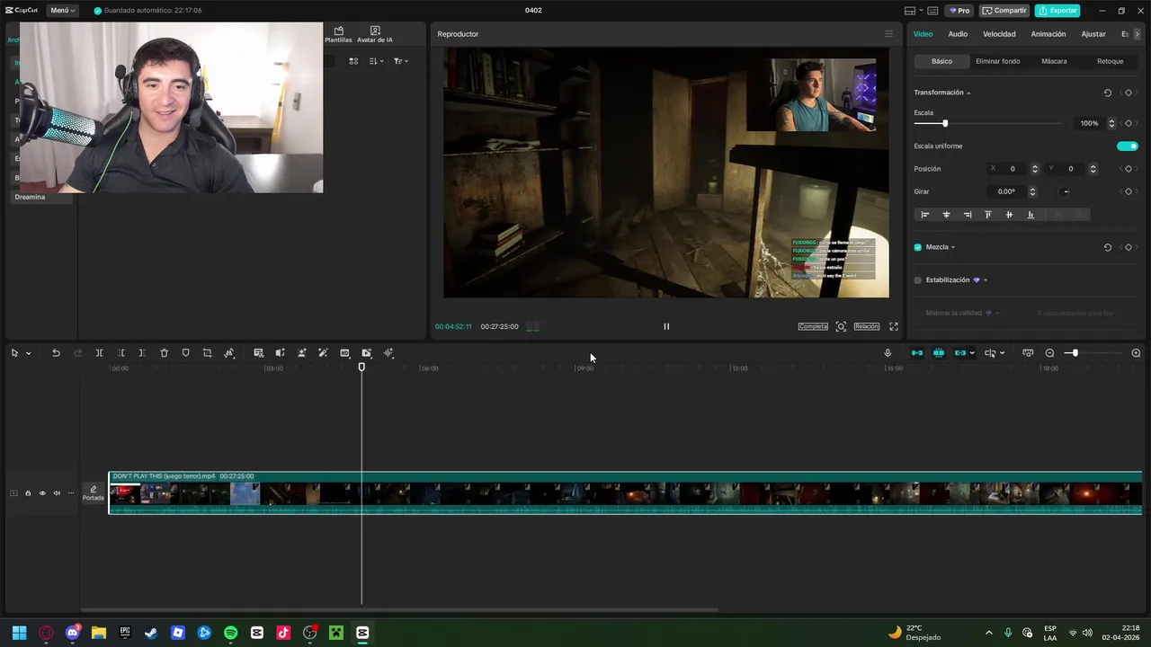Pause playback in the player
The width and height of the screenshot is (1151, 647).
click(666, 326)
